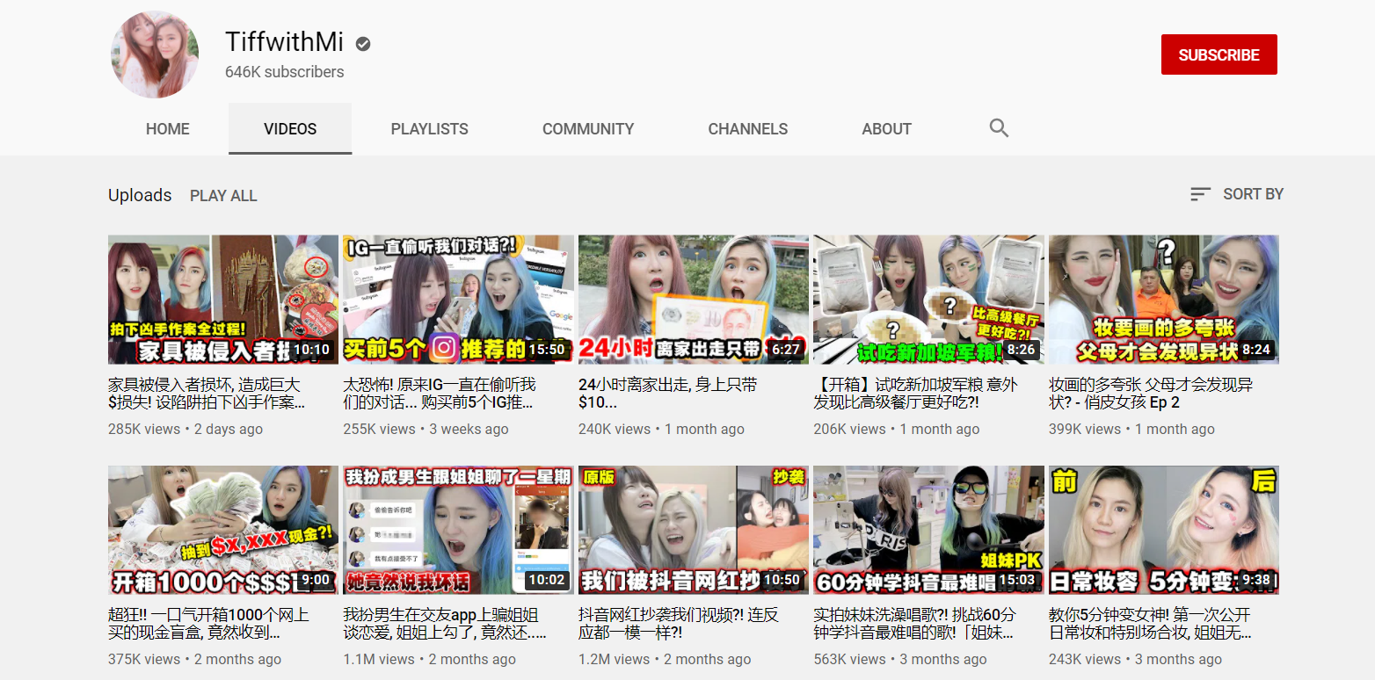Open the channel search magnifier icon
Image resolution: width=1375 pixels, height=680 pixels.
(999, 128)
